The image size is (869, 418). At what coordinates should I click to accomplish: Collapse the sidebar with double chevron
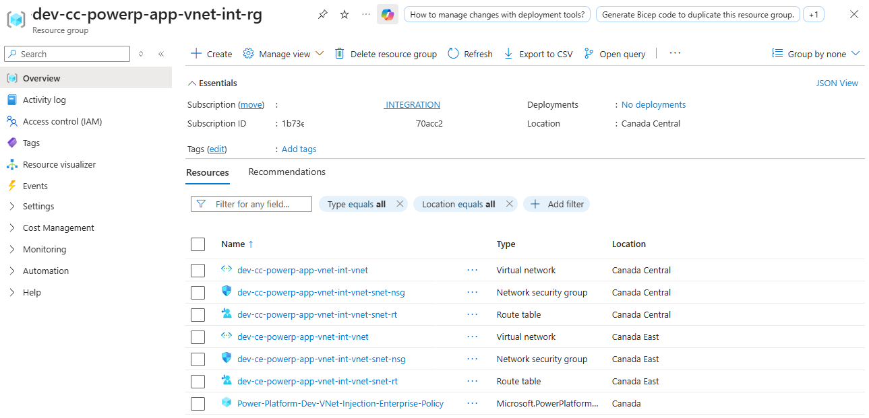[161, 54]
